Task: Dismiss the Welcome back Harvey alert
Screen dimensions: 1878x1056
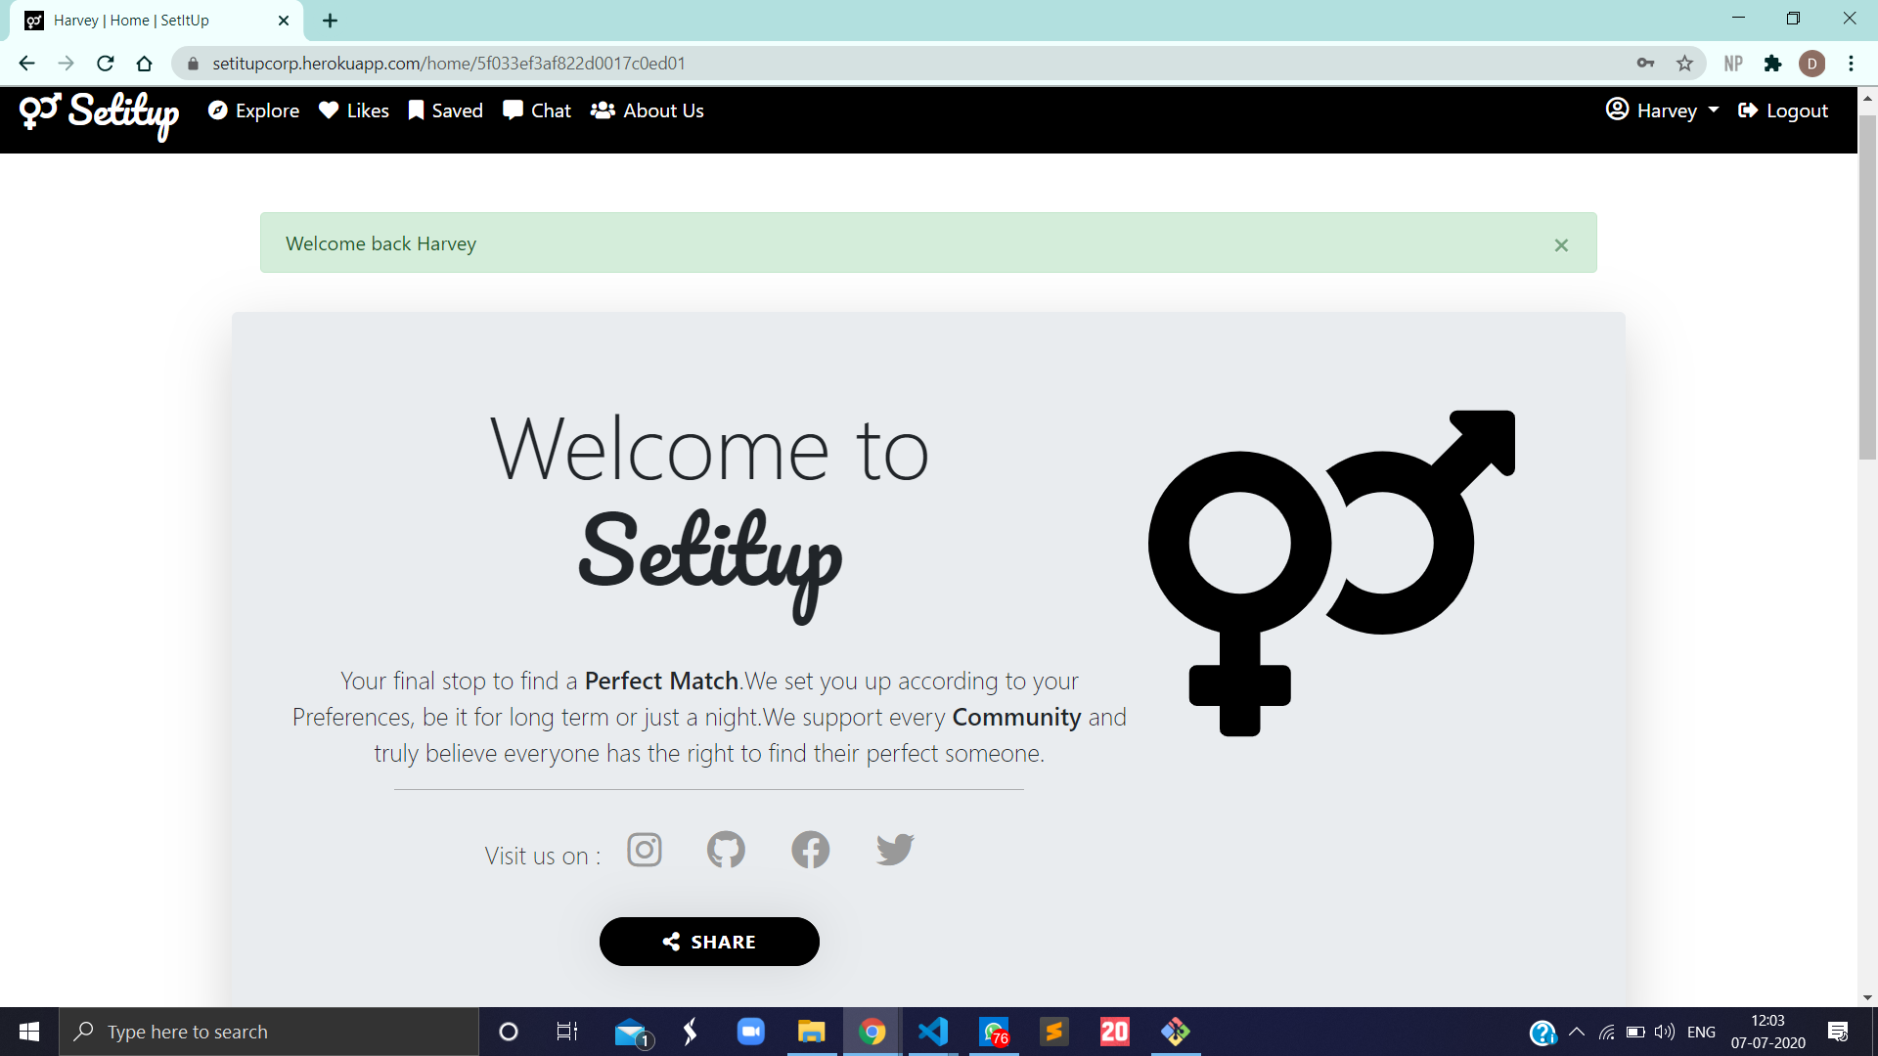Action: [x=1561, y=245]
